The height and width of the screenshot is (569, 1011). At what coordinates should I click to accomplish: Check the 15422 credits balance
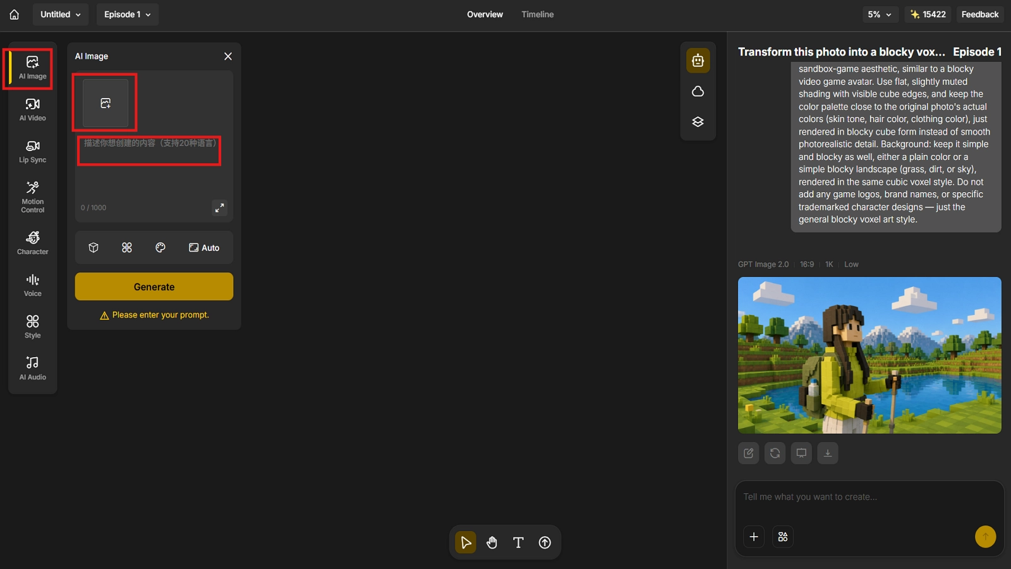pos(928,14)
